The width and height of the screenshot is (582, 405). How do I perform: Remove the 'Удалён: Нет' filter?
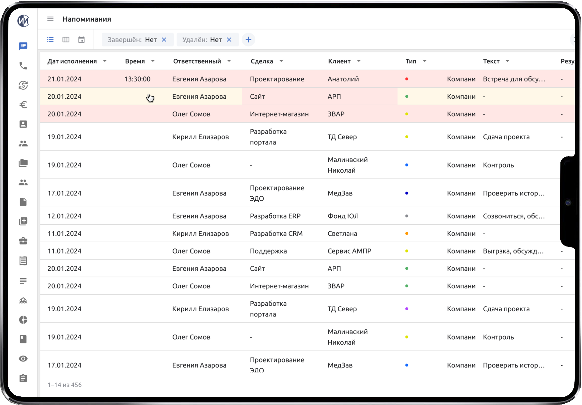229,40
